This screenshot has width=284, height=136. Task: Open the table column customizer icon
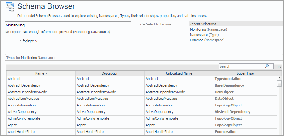(279, 66)
